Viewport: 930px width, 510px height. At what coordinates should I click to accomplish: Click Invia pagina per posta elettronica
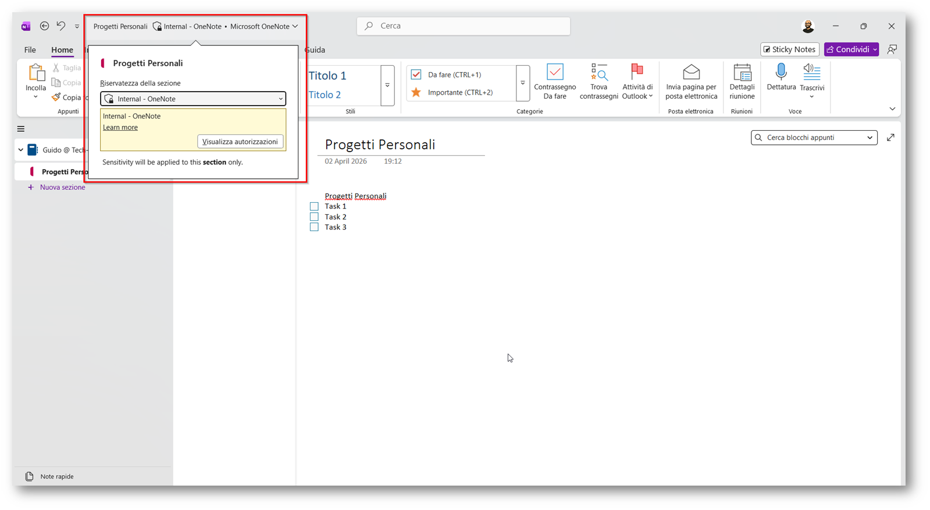[691, 81]
